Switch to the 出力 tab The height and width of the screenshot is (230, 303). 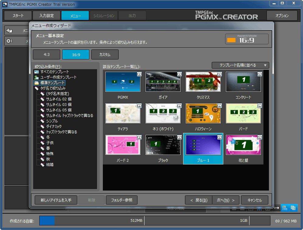(132, 15)
